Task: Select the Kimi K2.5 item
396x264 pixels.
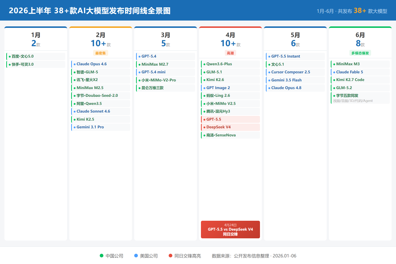Action: 100,119
